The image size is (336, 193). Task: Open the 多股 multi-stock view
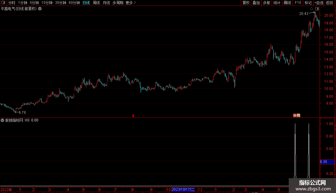tap(267, 3)
